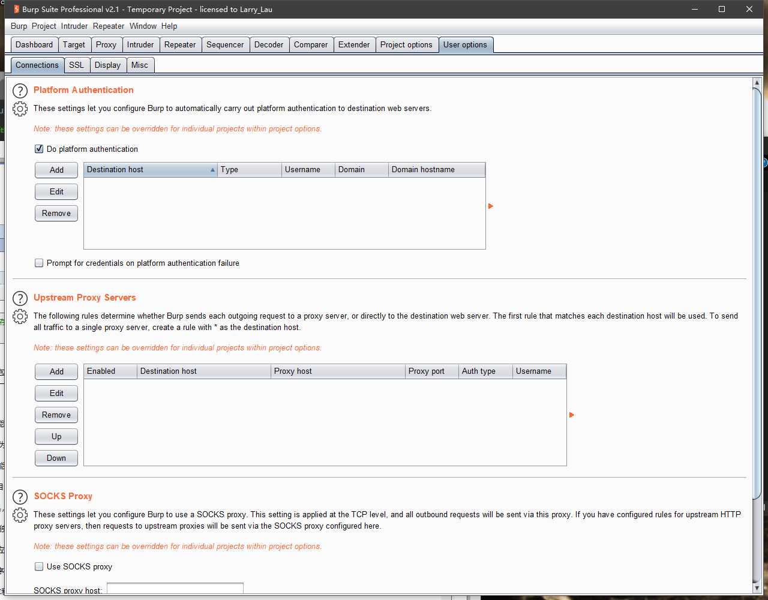The image size is (768, 600).
Task: Open Upstream Proxy Servers help icon
Action: tap(20, 298)
